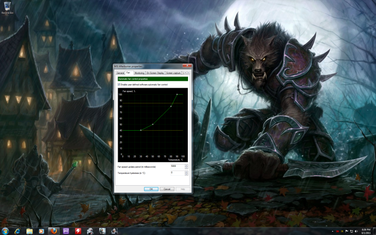The height and width of the screenshot is (235, 376).
Task: Switch to the General tab
Action: pos(120,73)
